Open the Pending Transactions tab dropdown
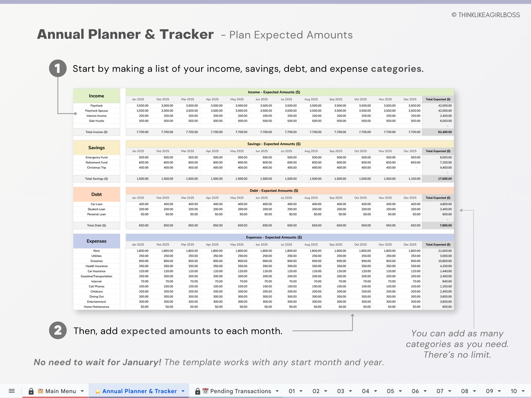 (x=277, y=391)
